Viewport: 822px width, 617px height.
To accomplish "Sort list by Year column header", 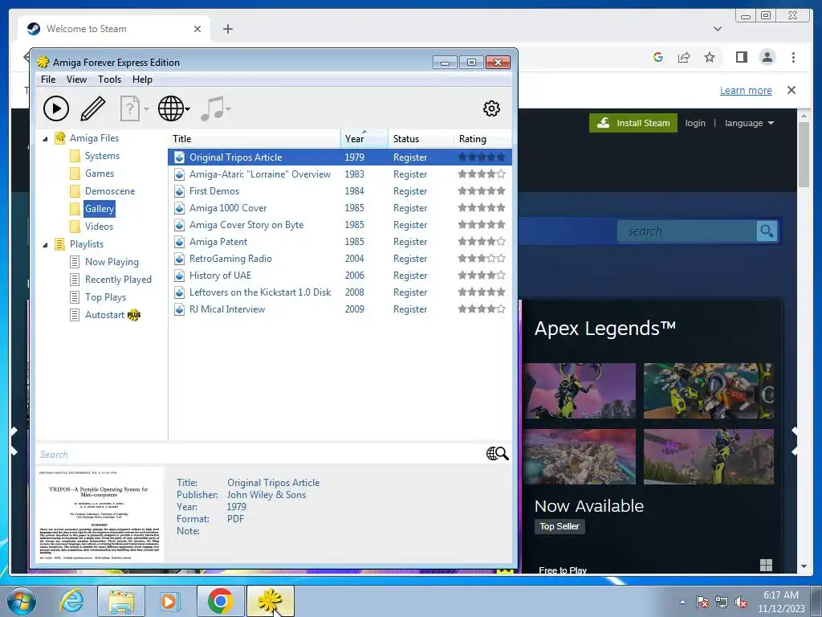I will pyautogui.click(x=364, y=139).
